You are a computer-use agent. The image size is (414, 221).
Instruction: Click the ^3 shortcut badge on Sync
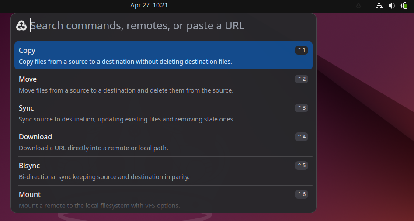pyautogui.click(x=301, y=107)
